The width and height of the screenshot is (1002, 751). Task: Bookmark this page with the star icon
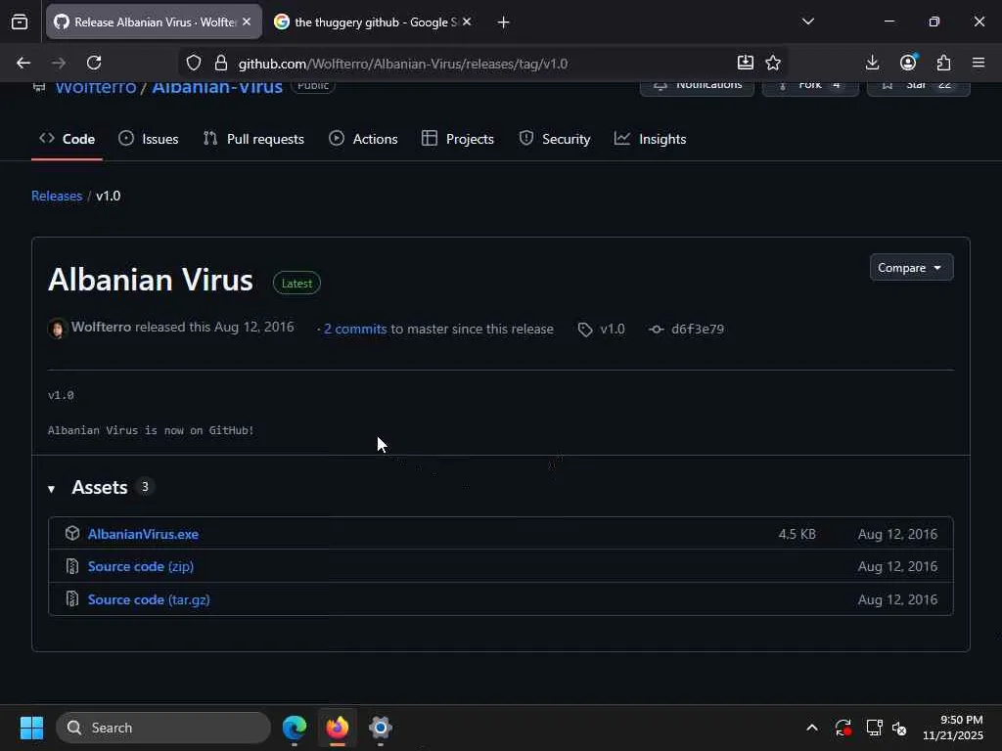(773, 63)
